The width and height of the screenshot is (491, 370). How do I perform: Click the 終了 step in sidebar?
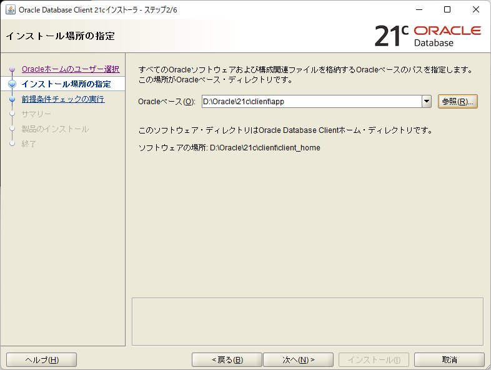(29, 144)
